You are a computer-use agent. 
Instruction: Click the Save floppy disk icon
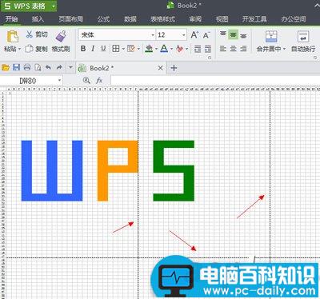click(17, 67)
